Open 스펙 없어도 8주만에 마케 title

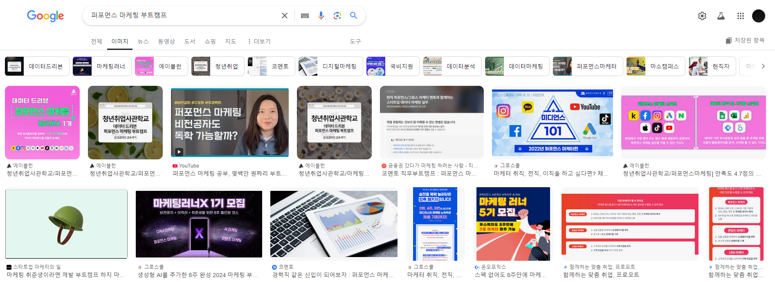coord(510,275)
